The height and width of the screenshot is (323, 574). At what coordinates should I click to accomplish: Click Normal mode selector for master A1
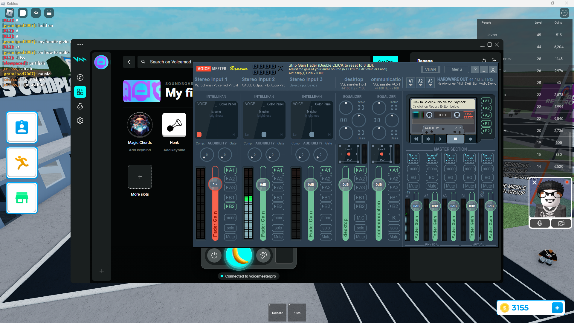point(413,158)
